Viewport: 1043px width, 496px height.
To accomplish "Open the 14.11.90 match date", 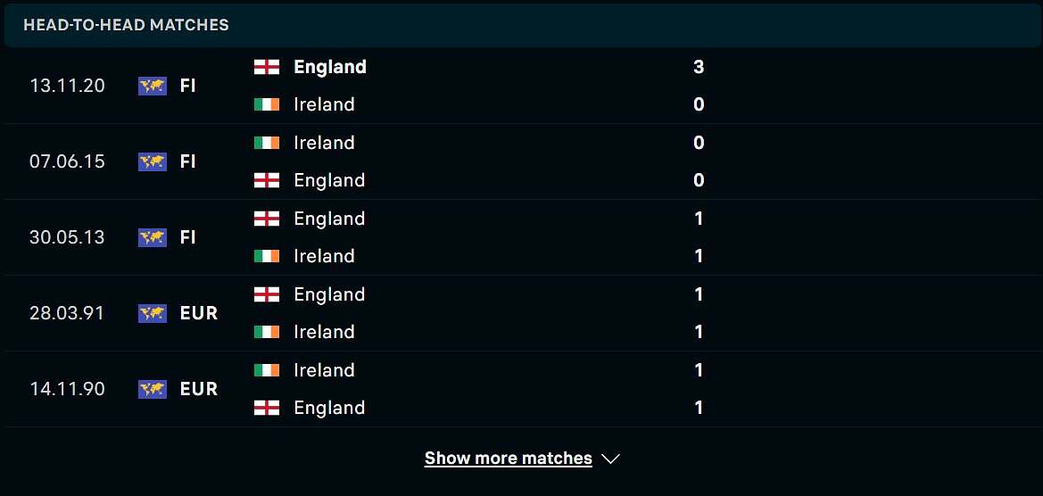I will [67, 389].
